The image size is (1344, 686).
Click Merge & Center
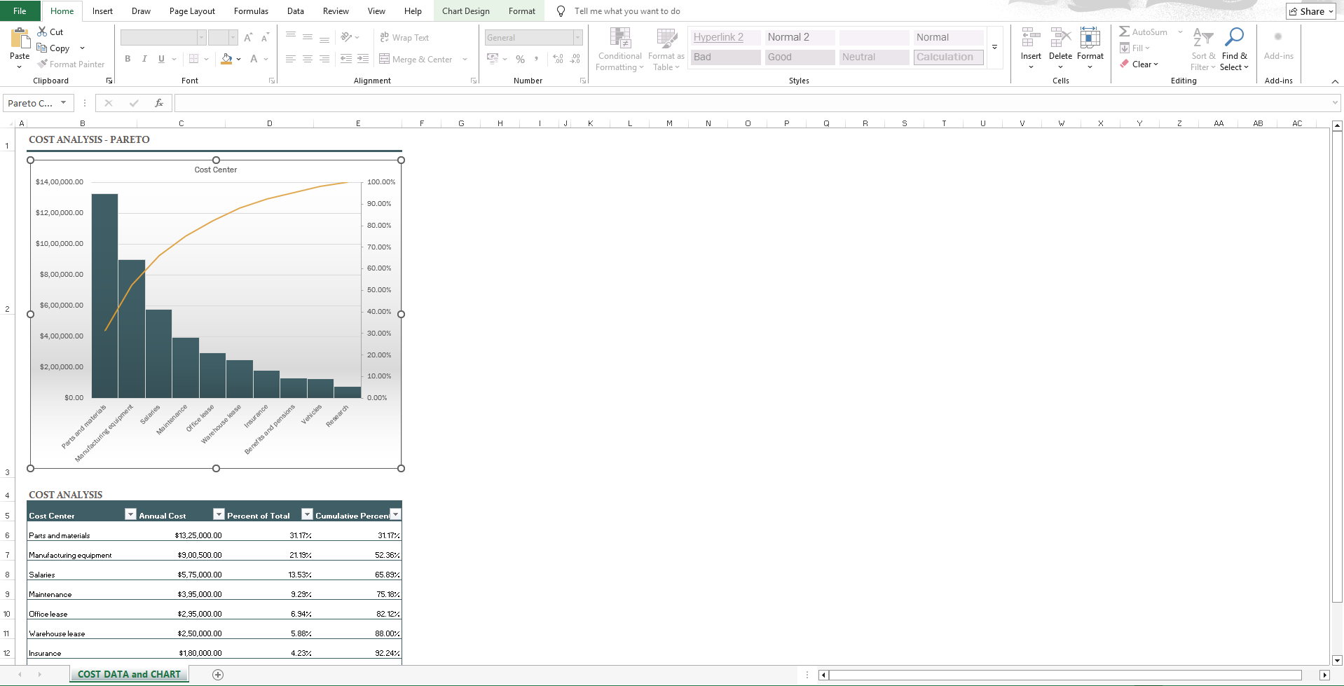416,59
